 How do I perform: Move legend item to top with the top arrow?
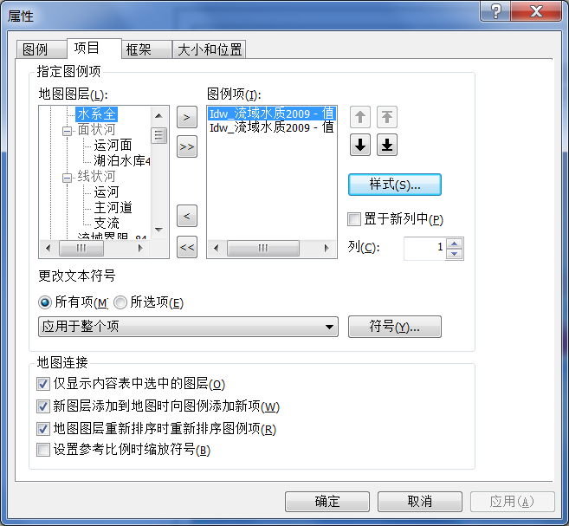tap(387, 117)
